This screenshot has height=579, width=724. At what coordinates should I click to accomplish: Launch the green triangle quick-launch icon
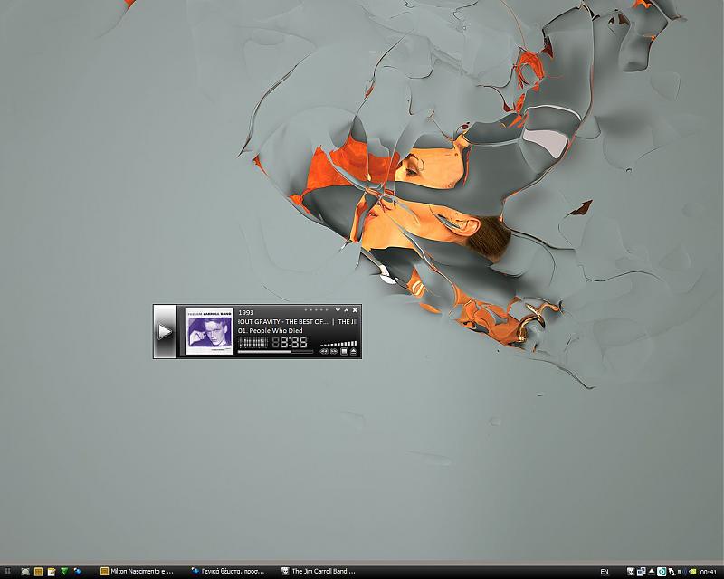tap(64, 572)
